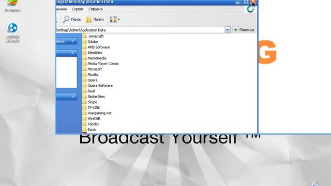This screenshot has width=331, height=186.
Task: Select the Zona folder icon
Action: click(x=84, y=129)
